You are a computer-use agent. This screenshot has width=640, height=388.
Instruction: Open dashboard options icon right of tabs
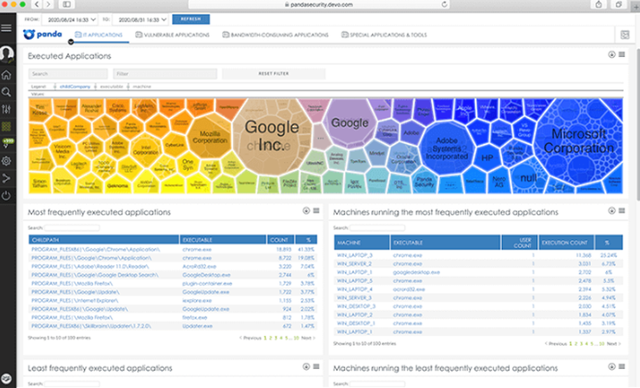tap(625, 35)
